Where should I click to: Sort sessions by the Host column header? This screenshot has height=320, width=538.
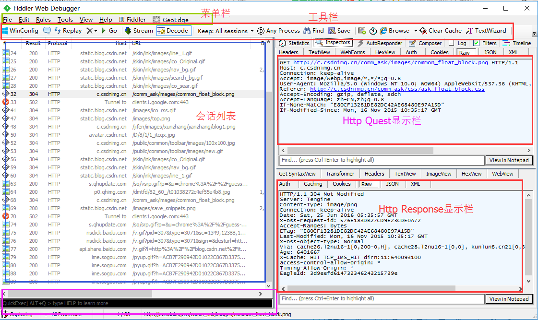pyautogui.click(x=121, y=44)
